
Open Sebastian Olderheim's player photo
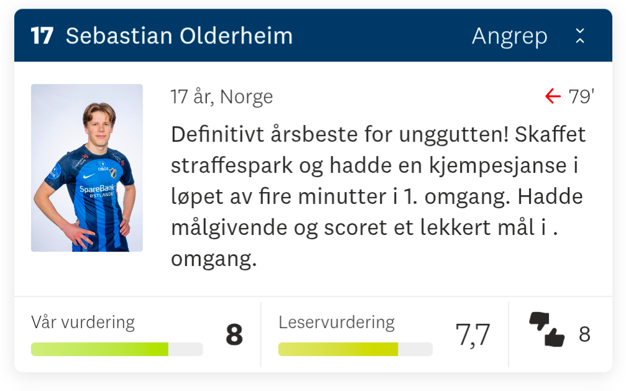coord(87,168)
